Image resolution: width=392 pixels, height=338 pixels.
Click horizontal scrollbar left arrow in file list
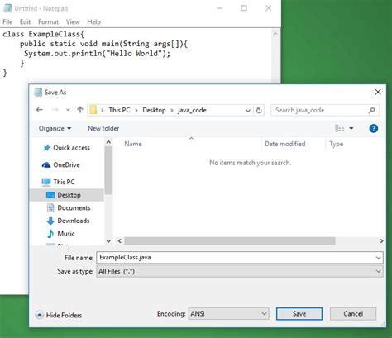point(120,241)
